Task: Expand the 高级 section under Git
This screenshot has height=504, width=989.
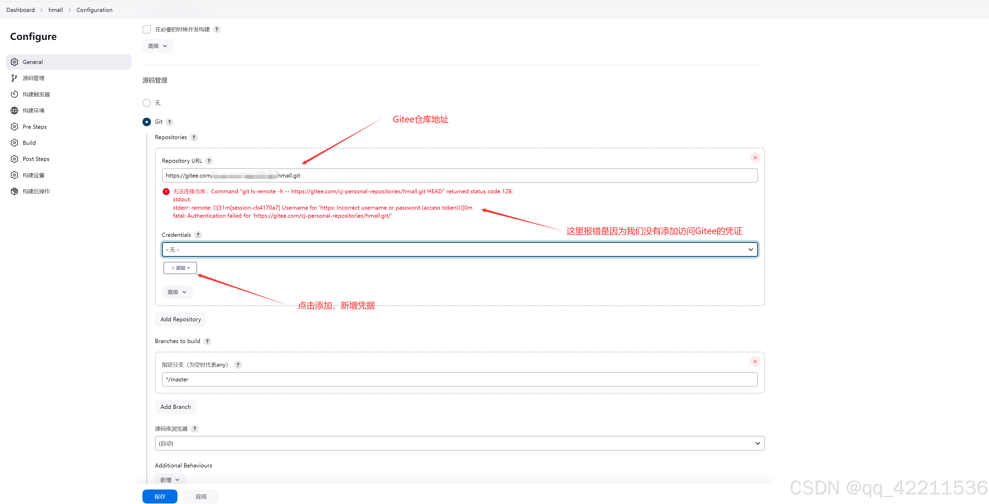Action: pyautogui.click(x=175, y=292)
